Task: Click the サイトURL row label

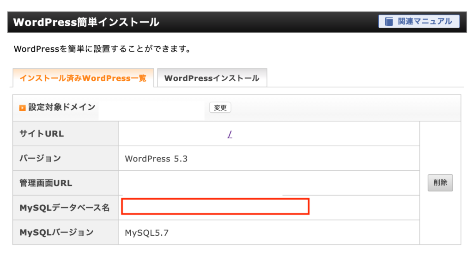Action: [42, 134]
